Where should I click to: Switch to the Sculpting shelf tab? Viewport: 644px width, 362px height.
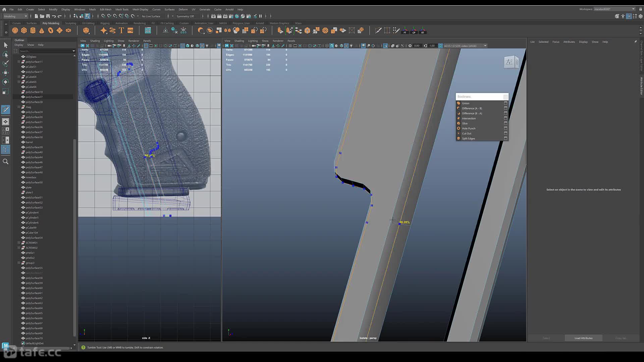(70, 23)
